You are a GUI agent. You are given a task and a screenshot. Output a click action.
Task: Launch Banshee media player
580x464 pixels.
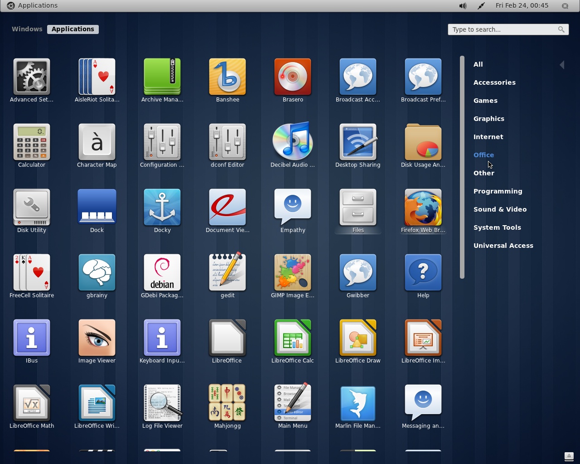(x=227, y=81)
